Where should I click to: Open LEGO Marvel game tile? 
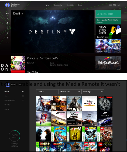(x=90, y=147)
